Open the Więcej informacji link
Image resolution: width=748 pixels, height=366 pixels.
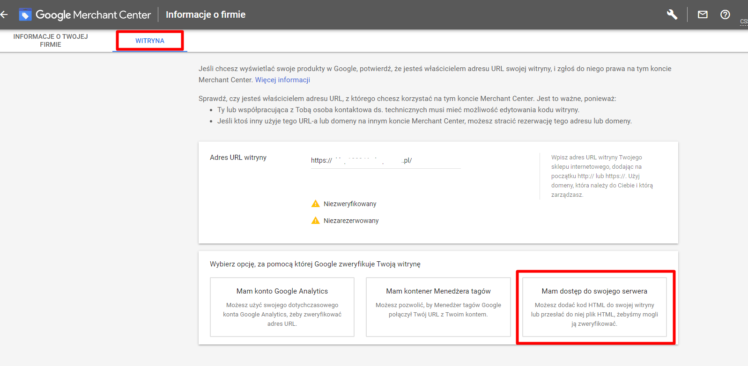(x=282, y=80)
